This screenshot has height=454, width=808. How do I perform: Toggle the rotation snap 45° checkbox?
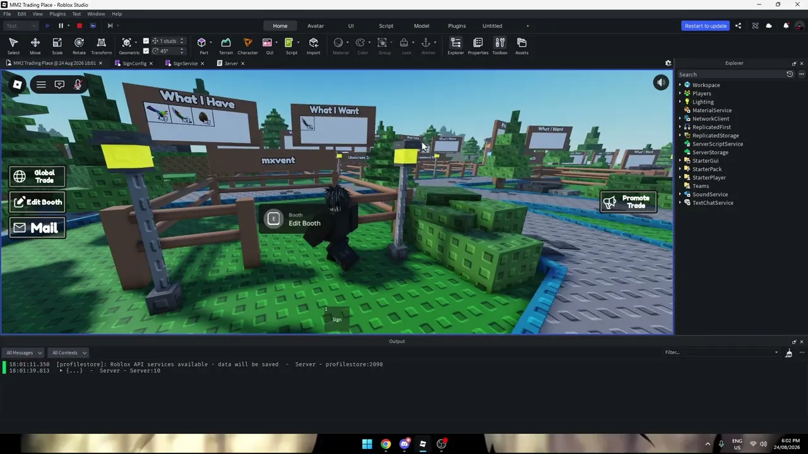click(146, 51)
